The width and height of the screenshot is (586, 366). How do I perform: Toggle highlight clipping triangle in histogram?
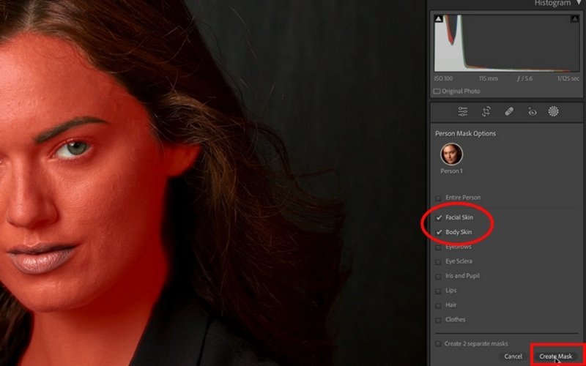point(575,19)
